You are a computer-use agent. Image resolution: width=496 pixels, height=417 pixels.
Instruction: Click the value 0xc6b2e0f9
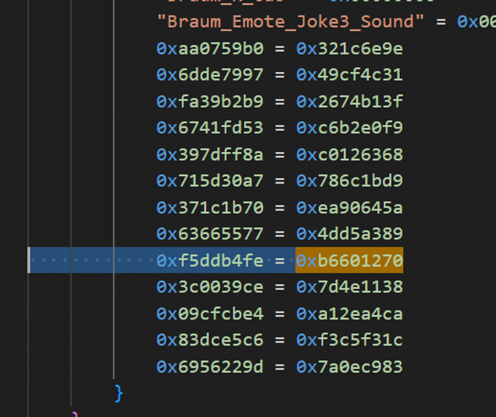point(349,128)
